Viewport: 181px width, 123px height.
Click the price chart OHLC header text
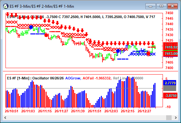(x=81, y=17)
